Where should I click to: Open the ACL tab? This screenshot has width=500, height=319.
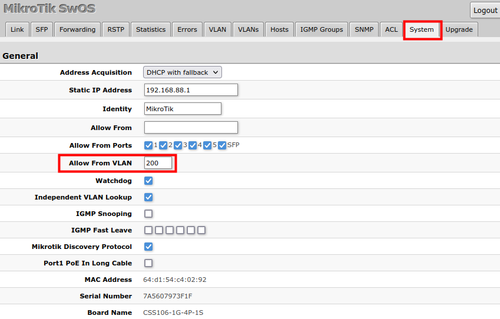click(x=391, y=29)
